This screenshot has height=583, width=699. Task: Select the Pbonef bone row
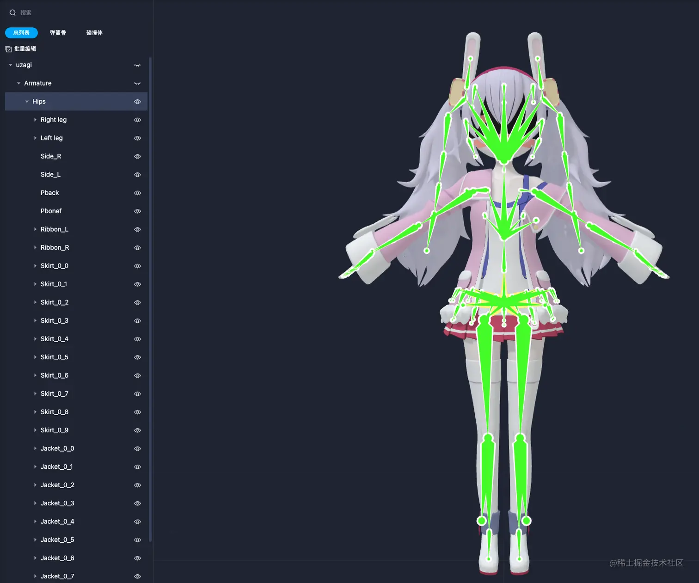tap(76, 211)
